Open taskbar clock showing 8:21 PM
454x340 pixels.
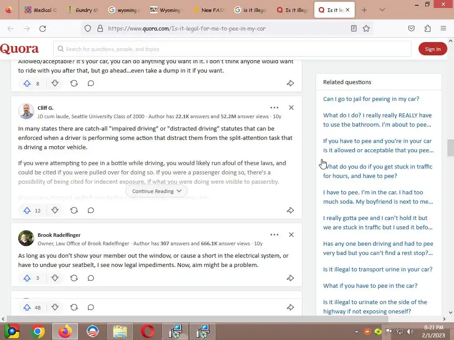(x=434, y=332)
